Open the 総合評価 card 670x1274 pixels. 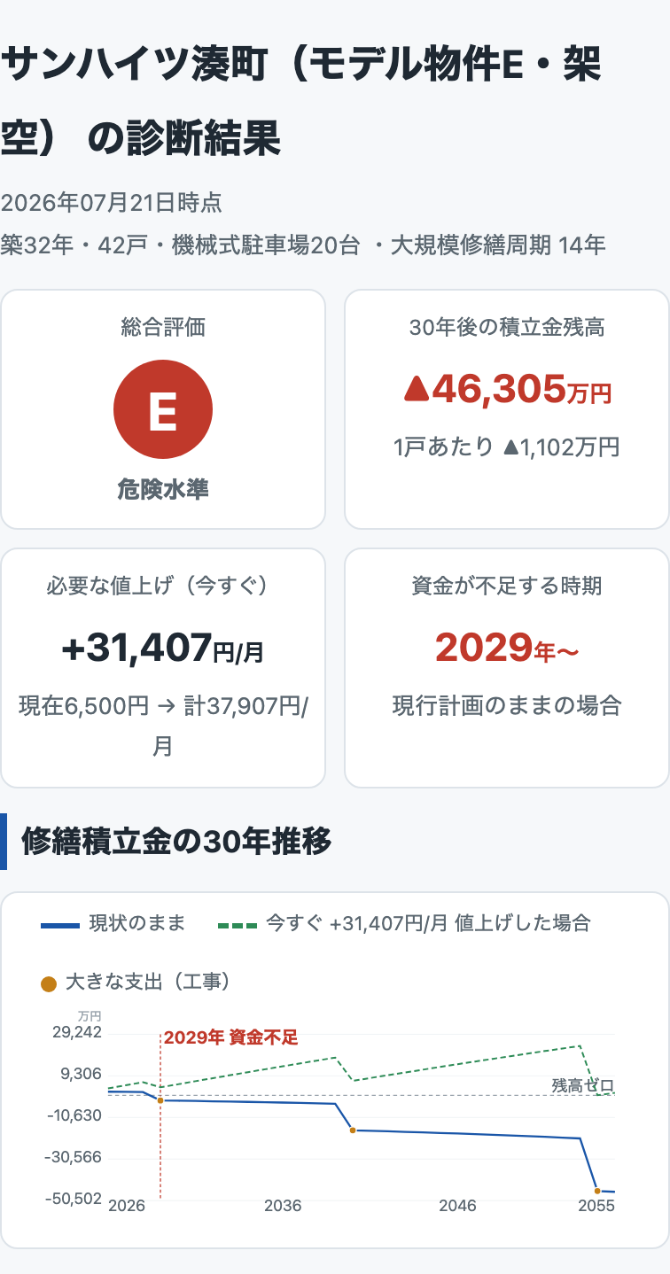pyautogui.click(x=163, y=409)
